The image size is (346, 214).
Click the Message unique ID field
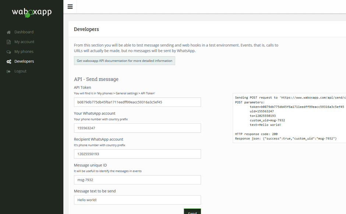click(x=137, y=180)
